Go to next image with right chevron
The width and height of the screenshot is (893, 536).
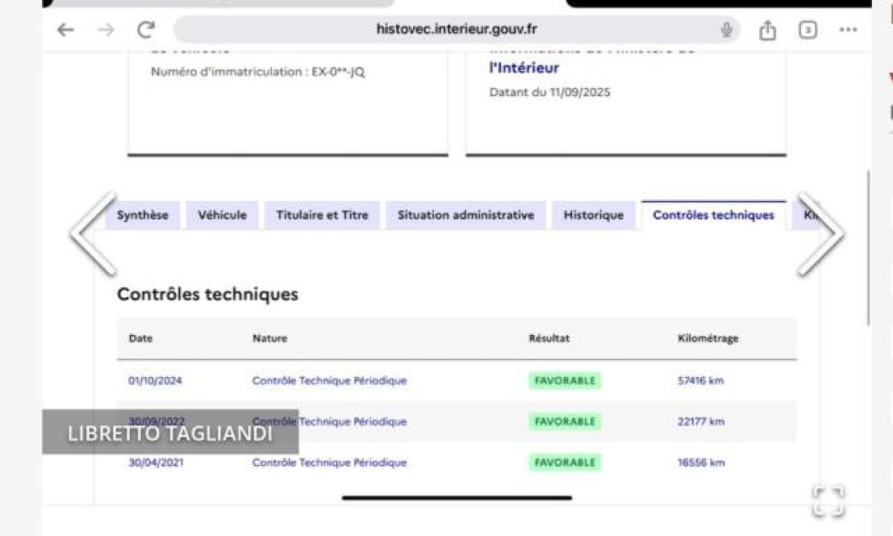(x=820, y=234)
